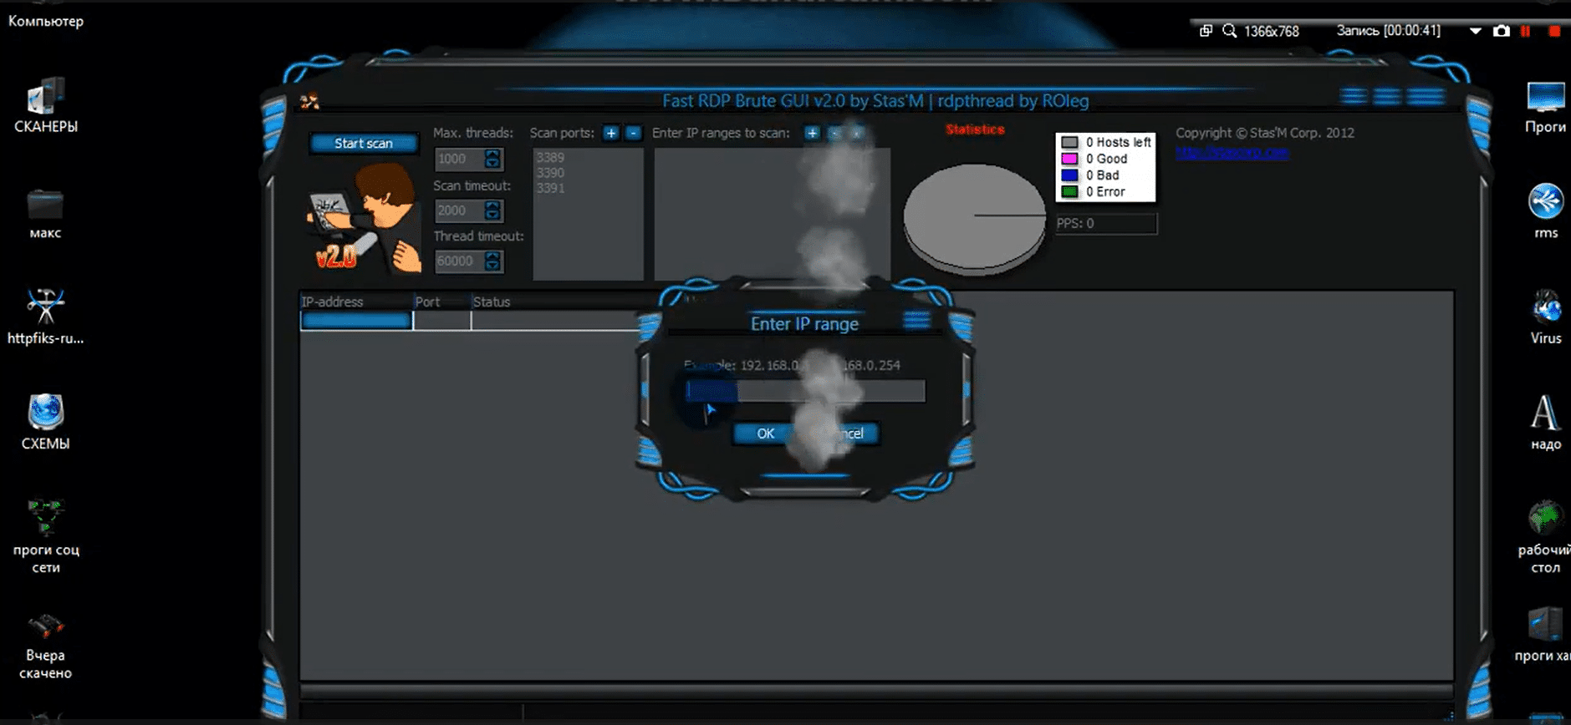
Task: Add an IP range with the plus button
Action: point(812,133)
